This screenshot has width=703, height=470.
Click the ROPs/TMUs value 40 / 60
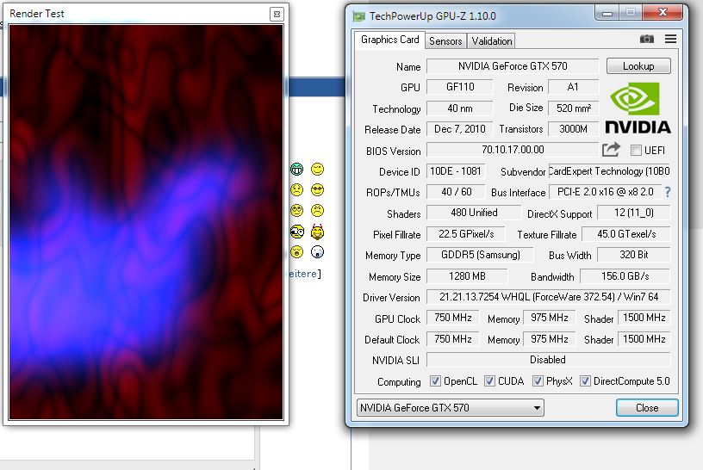pyautogui.click(x=456, y=192)
